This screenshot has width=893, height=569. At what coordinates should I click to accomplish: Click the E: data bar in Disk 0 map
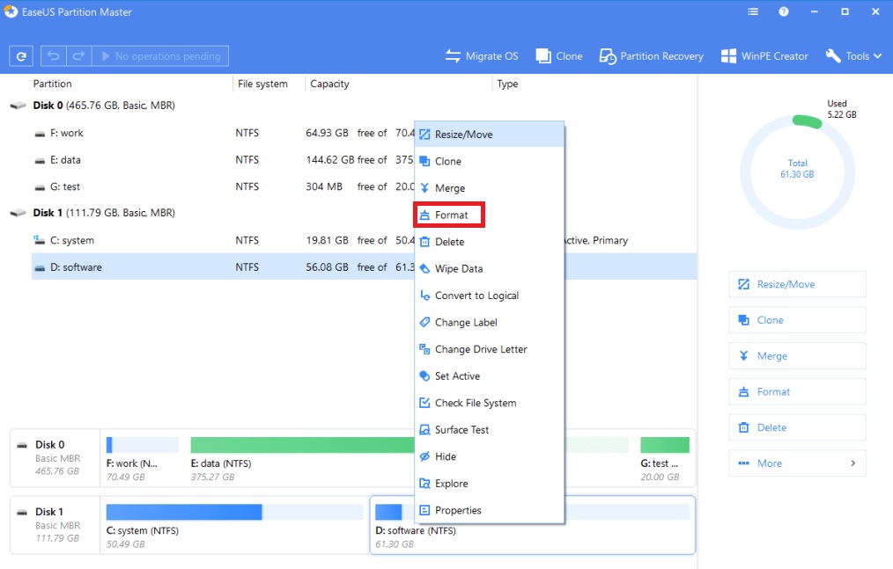[299, 445]
